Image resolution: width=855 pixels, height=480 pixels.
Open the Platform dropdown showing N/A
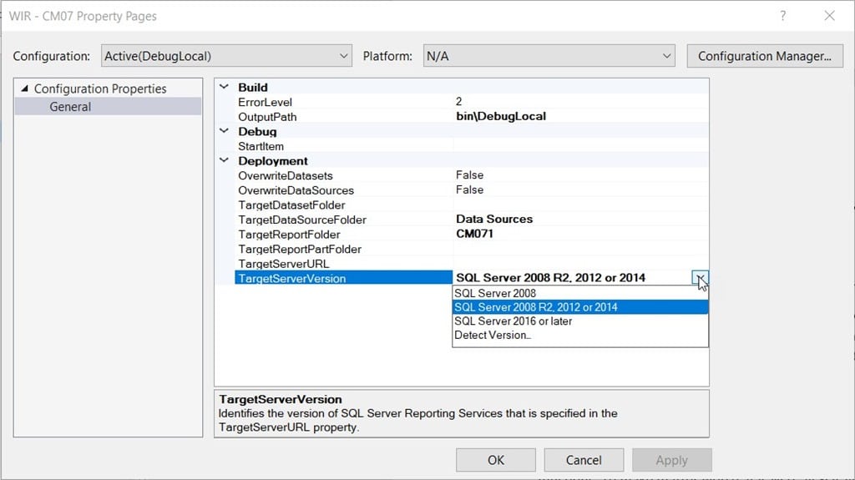tap(549, 56)
